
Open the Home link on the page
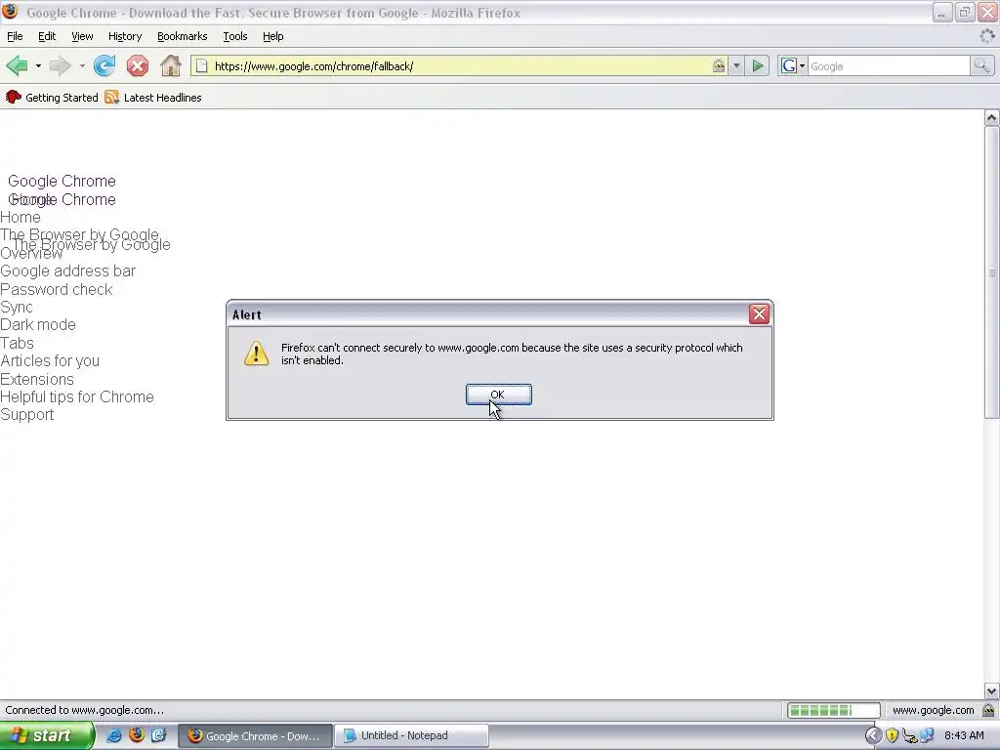pos(21,218)
